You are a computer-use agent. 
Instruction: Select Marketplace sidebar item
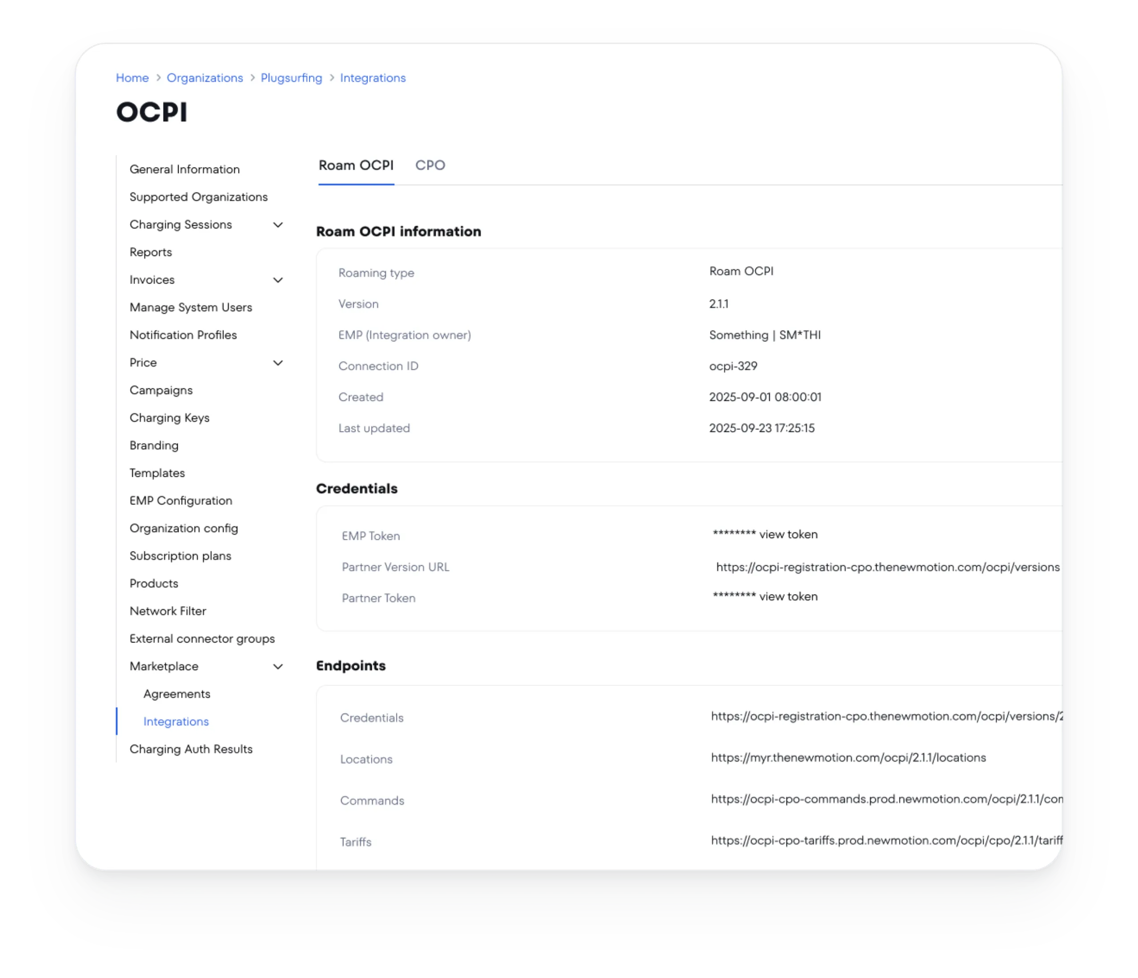[x=164, y=666]
